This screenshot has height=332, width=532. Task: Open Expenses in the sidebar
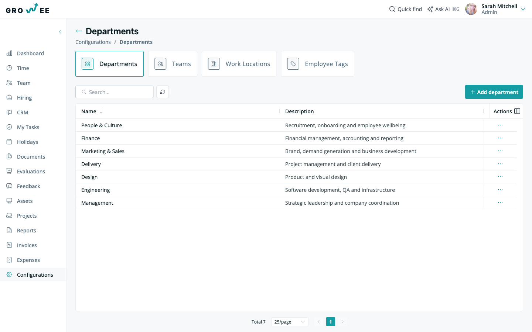[x=28, y=260]
